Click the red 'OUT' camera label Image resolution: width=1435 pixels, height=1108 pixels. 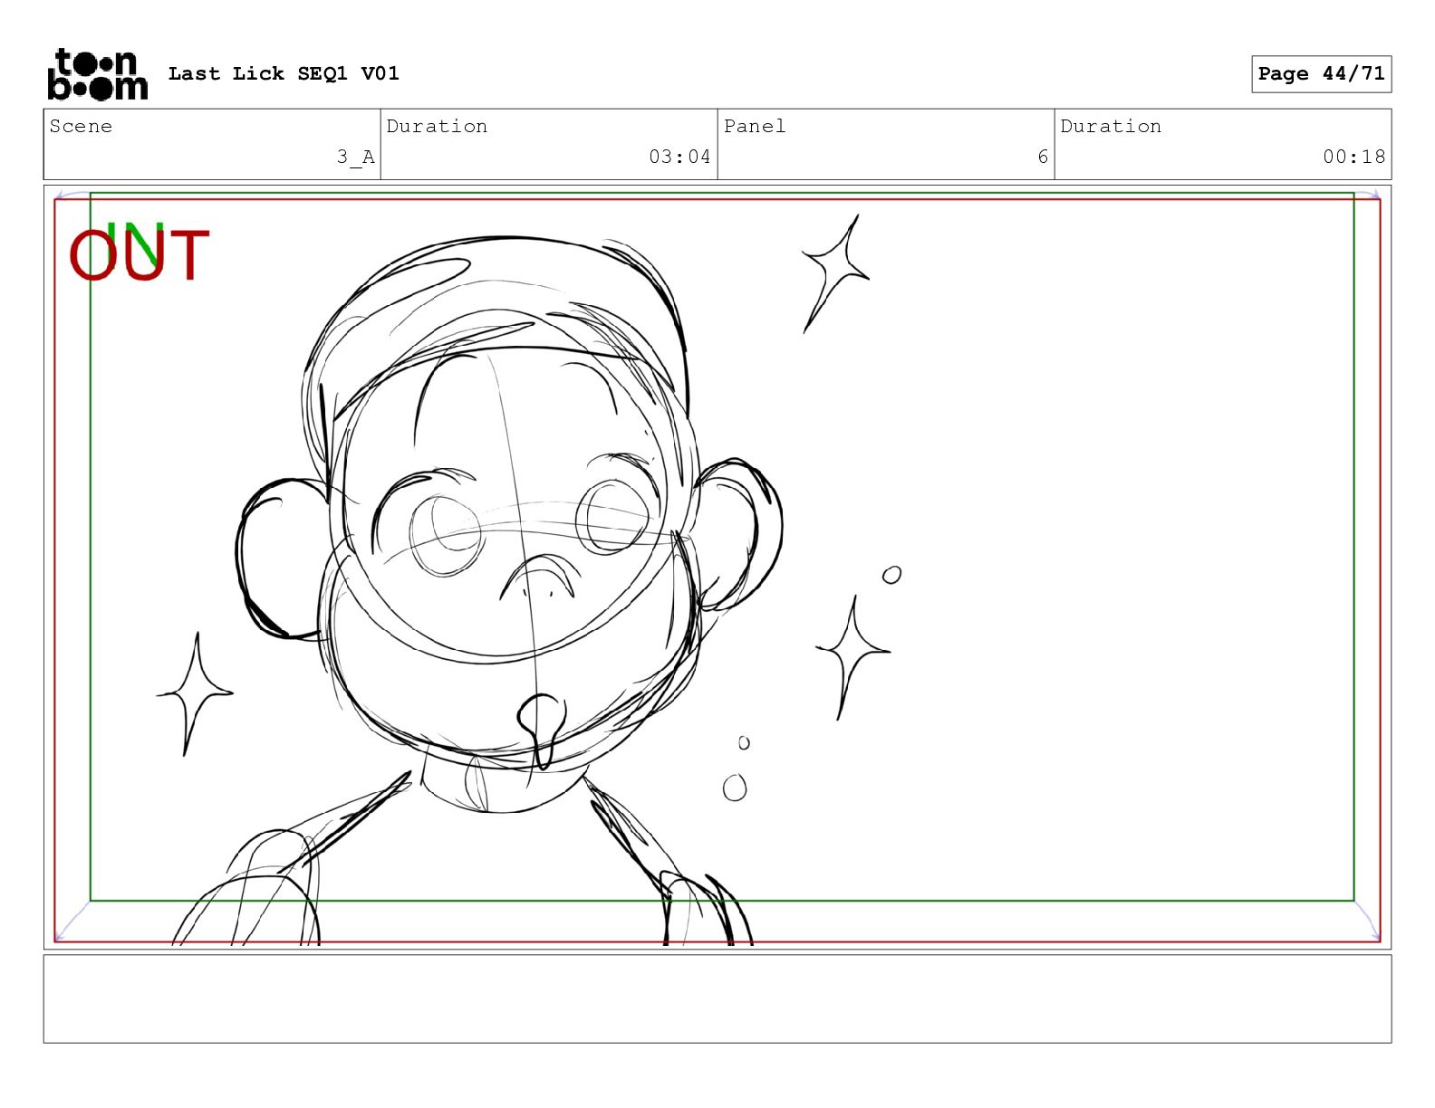[x=139, y=255]
